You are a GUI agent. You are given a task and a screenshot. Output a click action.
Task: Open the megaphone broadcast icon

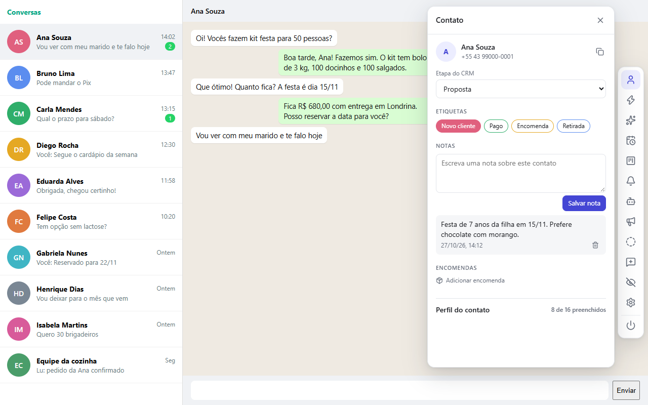click(631, 222)
